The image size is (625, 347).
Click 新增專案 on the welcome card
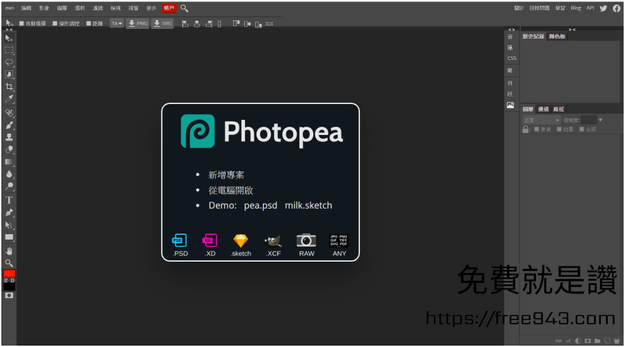pyautogui.click(x=226, y=175)
